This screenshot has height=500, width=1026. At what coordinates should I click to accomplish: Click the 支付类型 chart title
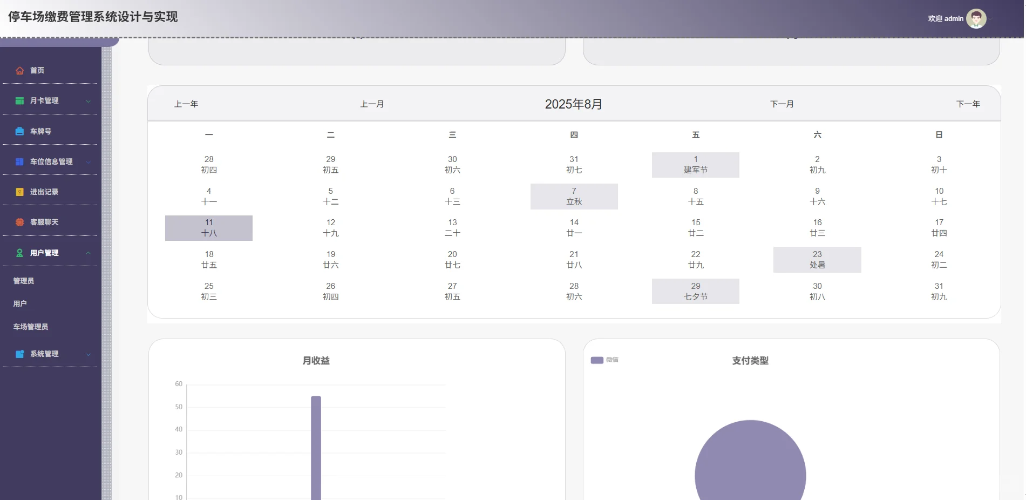pos(750,361)
